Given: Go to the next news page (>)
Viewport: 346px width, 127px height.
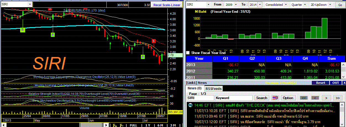Looking at the screenshot, I should [x=327, y=98].
